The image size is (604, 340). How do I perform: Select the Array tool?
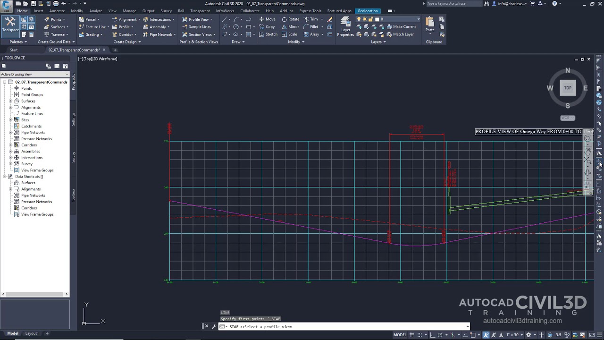pyautogui.click(x=312, y=34)
